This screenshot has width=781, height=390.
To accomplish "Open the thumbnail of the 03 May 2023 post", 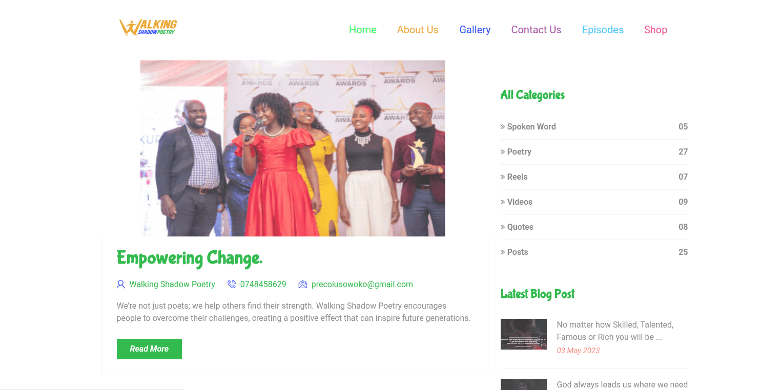I will pyautogui.click(x=523, y=334).
